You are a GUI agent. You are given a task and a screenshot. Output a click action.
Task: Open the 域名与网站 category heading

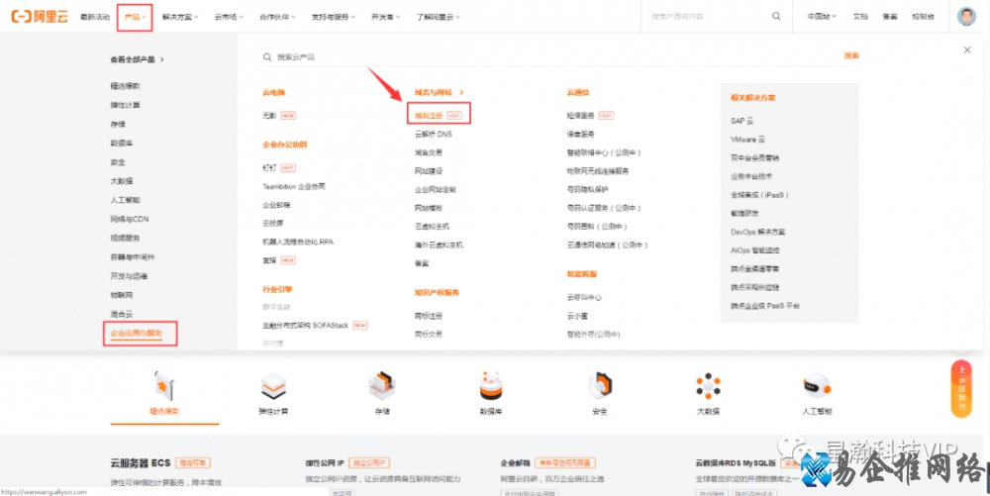tap(439, 92)
